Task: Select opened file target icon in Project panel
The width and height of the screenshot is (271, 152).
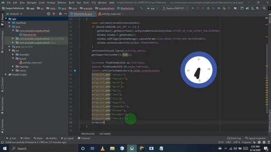Action: coord(49,14)
